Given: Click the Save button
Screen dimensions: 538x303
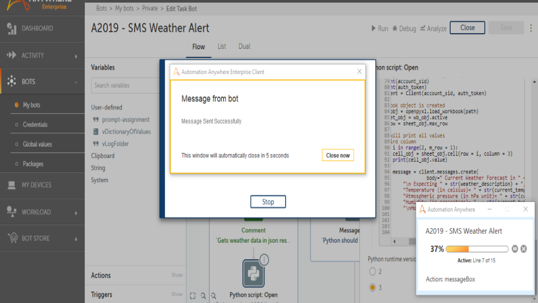Looking at the screenshot, I should tap(506, 28).
